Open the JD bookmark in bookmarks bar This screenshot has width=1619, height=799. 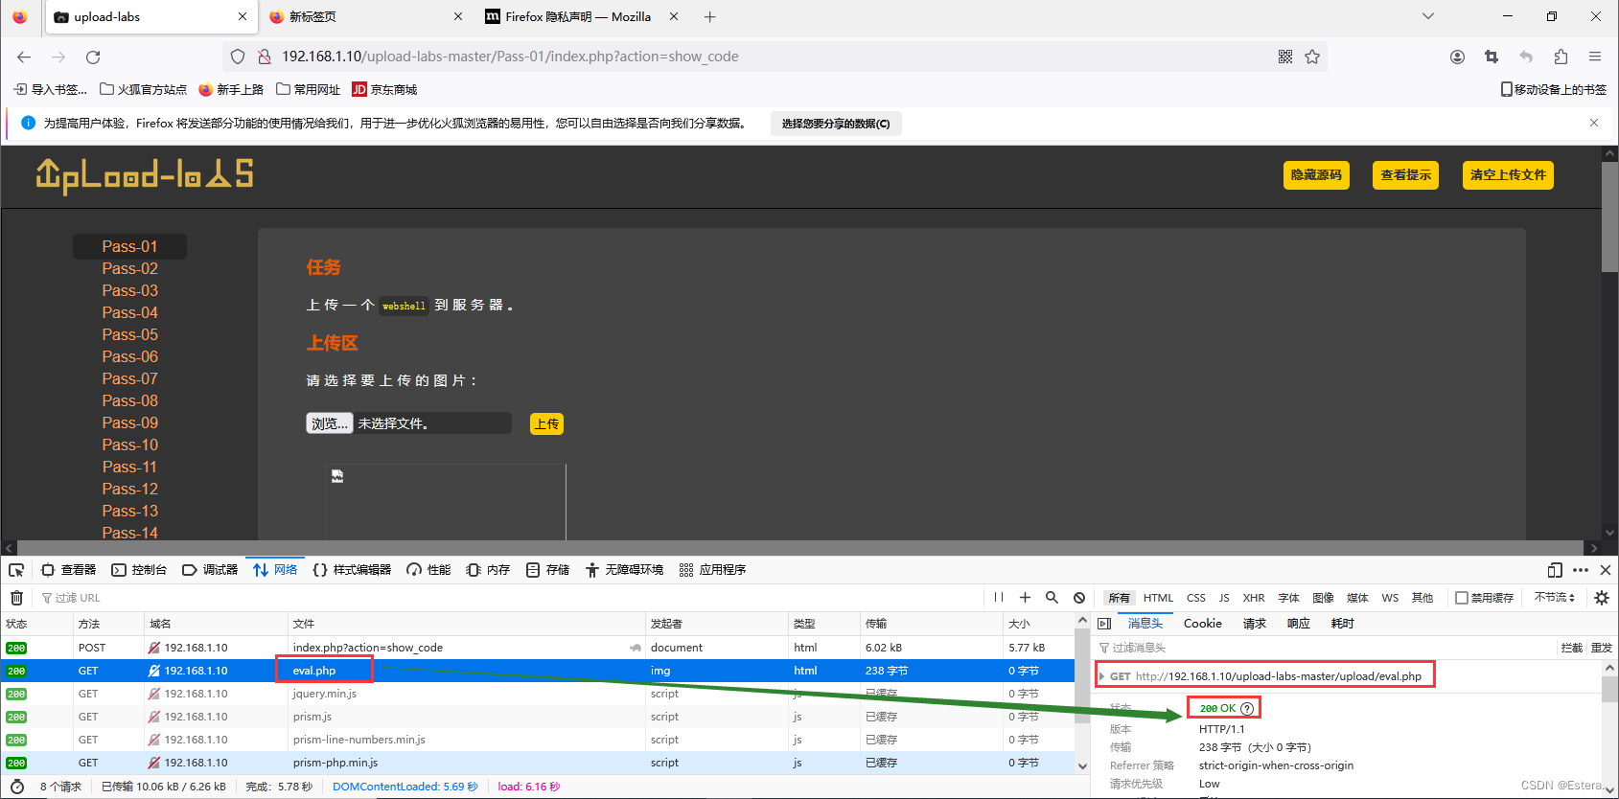[384, 89]
